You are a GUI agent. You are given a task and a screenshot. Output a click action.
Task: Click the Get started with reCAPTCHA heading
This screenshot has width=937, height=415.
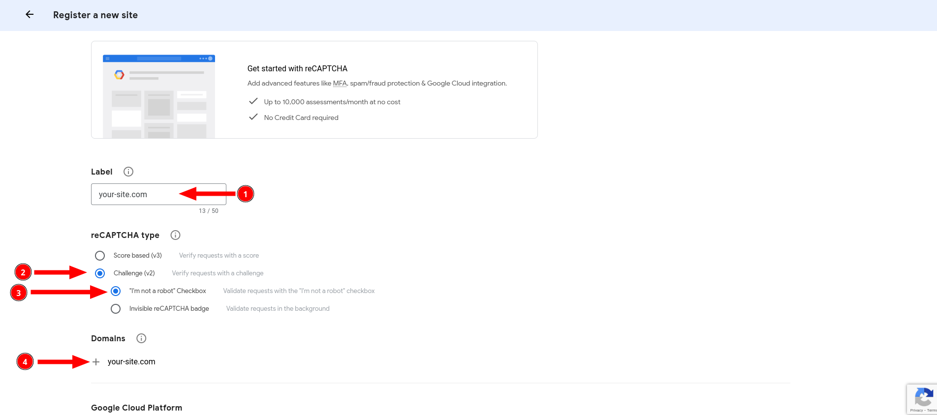tap(297, 69)
